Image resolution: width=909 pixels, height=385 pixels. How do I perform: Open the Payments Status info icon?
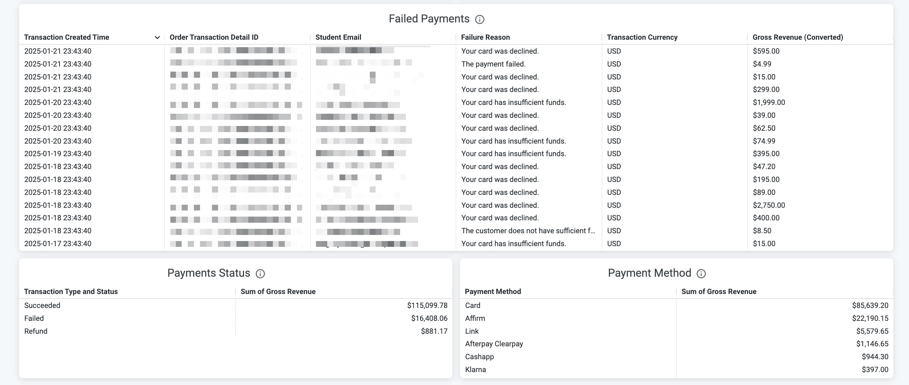[x=260, y=274]
